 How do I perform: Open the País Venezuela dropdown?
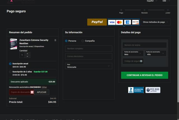pyautogui.click(x=89, y=66)
